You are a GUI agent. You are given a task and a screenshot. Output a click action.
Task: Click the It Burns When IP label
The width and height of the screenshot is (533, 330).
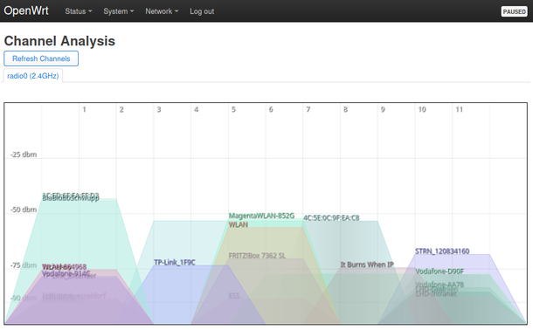click(367, 265)
